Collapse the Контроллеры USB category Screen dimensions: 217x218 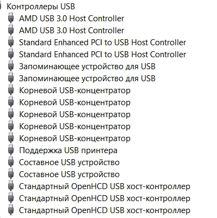1,7
